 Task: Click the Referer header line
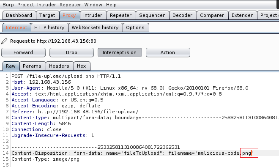pyautogui.click(x=75, y=112)
